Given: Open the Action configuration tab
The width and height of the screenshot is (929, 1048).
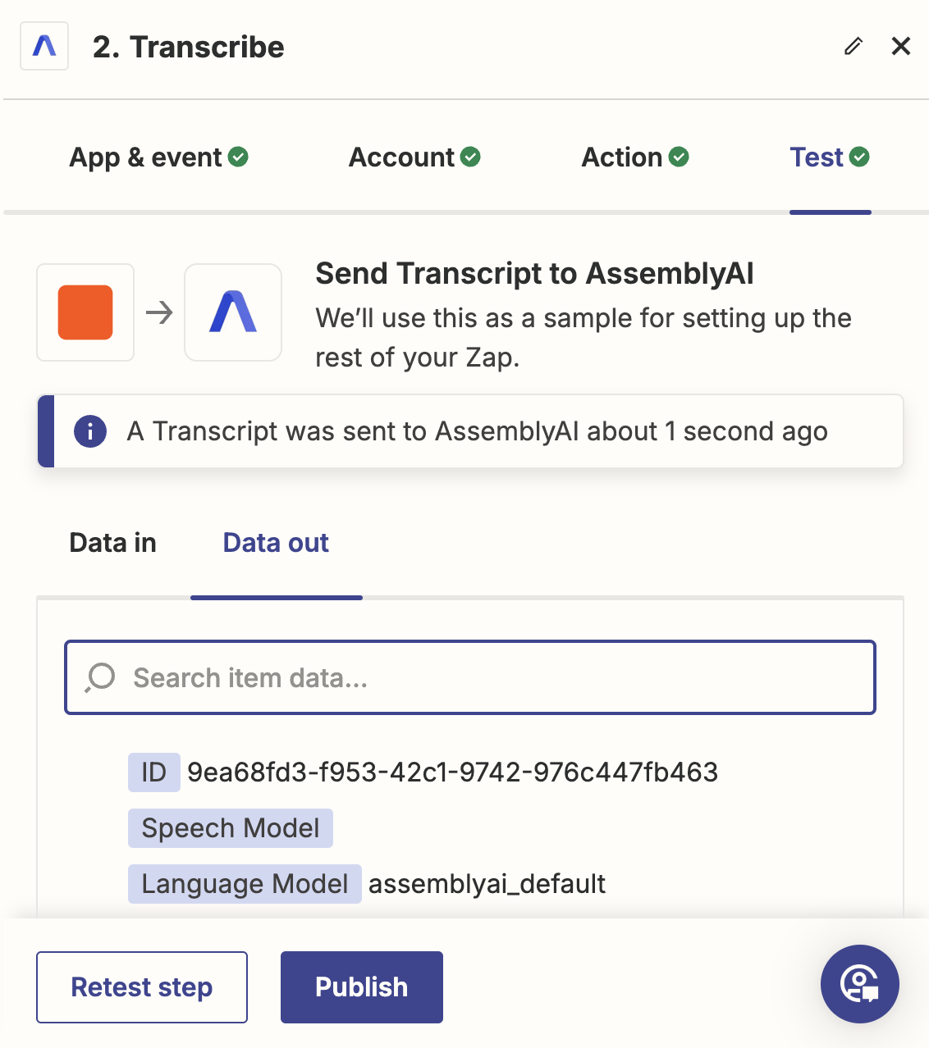Looking at the screenshot, I should [623, 157].
